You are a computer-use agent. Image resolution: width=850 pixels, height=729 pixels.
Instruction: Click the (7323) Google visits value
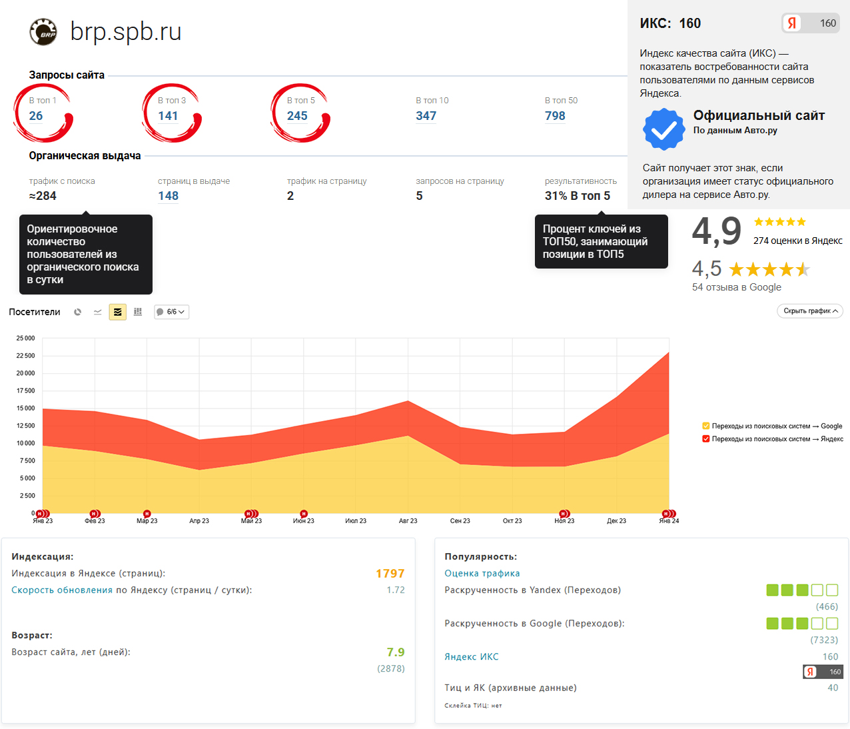(824, 640)
